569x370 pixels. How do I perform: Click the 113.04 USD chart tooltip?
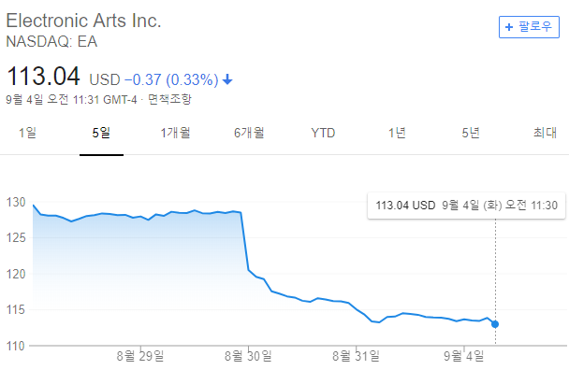(466, 206)
